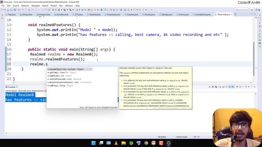Click Pin Console icon

tap(237, 87)
